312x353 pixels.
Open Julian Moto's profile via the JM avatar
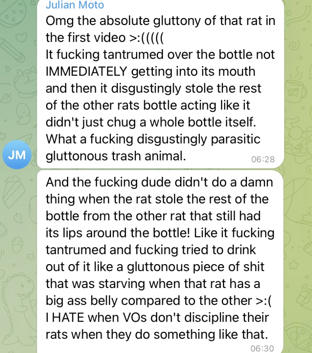(x=17, y=155)
